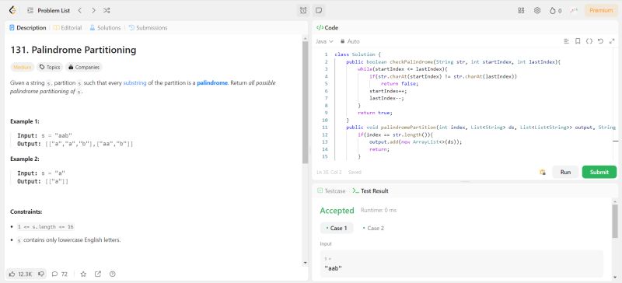Click the 'return true;' code line
The image size is (622, 283).
click(x=375, y=113)
